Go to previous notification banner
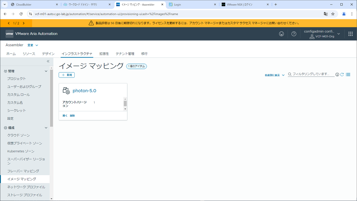The width and height of the screenshot is (357, 201). coord(9,23)
